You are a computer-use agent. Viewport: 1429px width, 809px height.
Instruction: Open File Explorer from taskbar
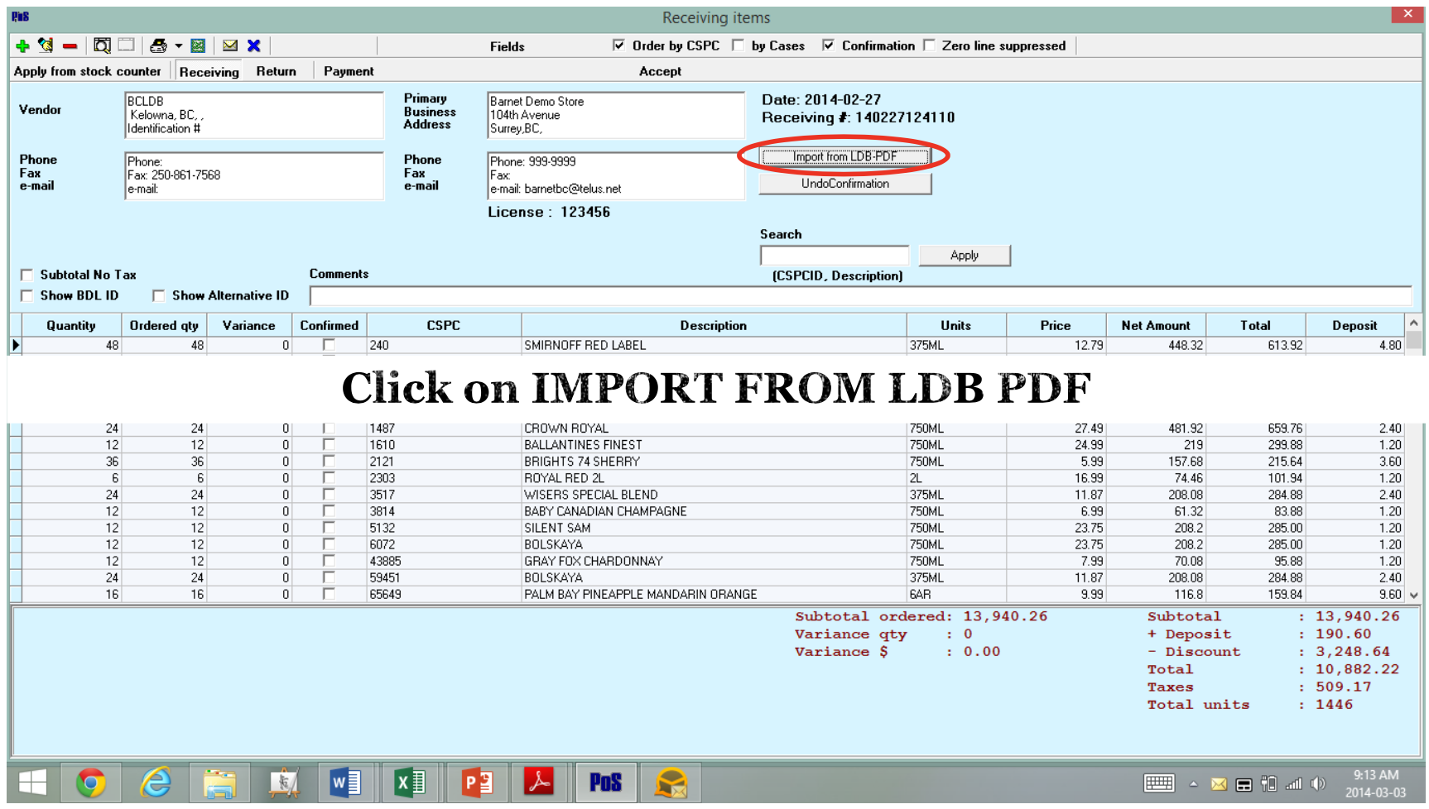point(219,783)
